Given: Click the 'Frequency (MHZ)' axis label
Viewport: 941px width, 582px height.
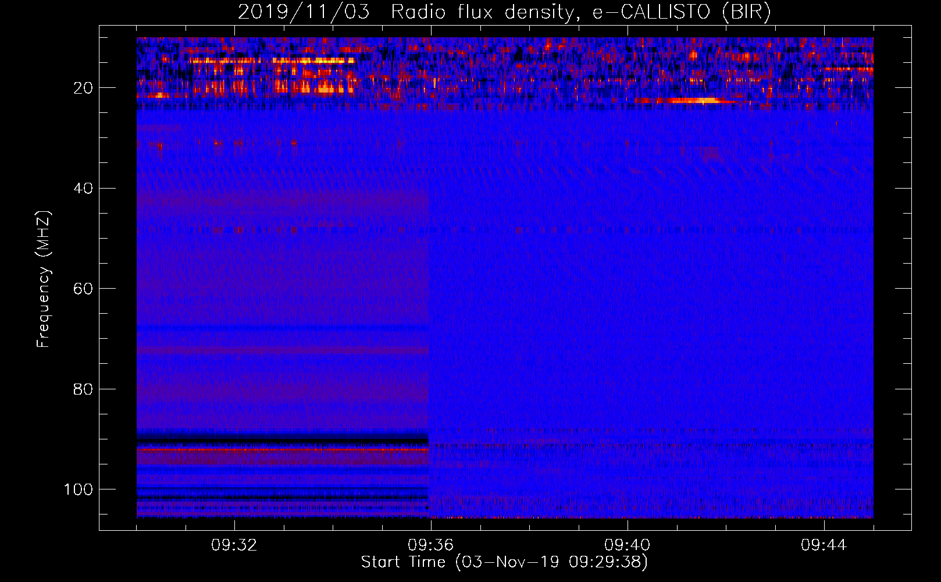Looking at the screenshot, I should tap(44, 279).
